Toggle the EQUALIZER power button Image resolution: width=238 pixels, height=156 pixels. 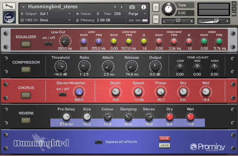[x=26, y=44]
